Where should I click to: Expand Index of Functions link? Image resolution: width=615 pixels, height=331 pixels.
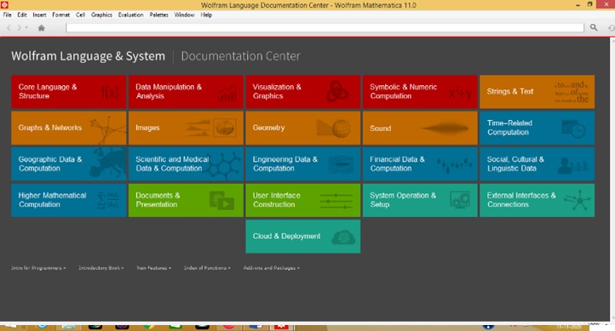207,268
